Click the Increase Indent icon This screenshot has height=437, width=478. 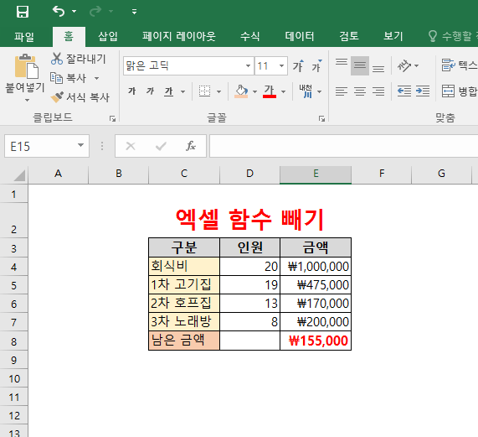(423, 91)
